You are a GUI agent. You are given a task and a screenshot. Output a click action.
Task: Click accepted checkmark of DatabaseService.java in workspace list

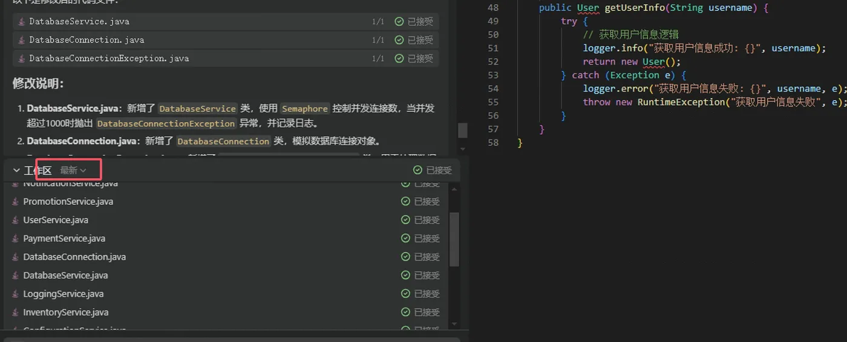coord(405,275)
